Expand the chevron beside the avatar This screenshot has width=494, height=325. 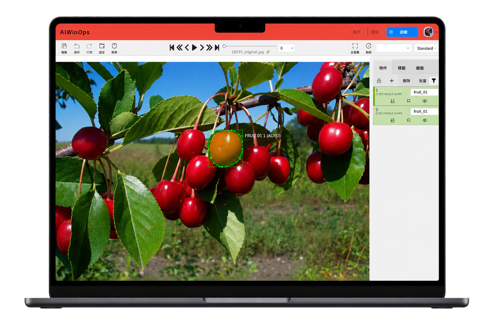437,32
